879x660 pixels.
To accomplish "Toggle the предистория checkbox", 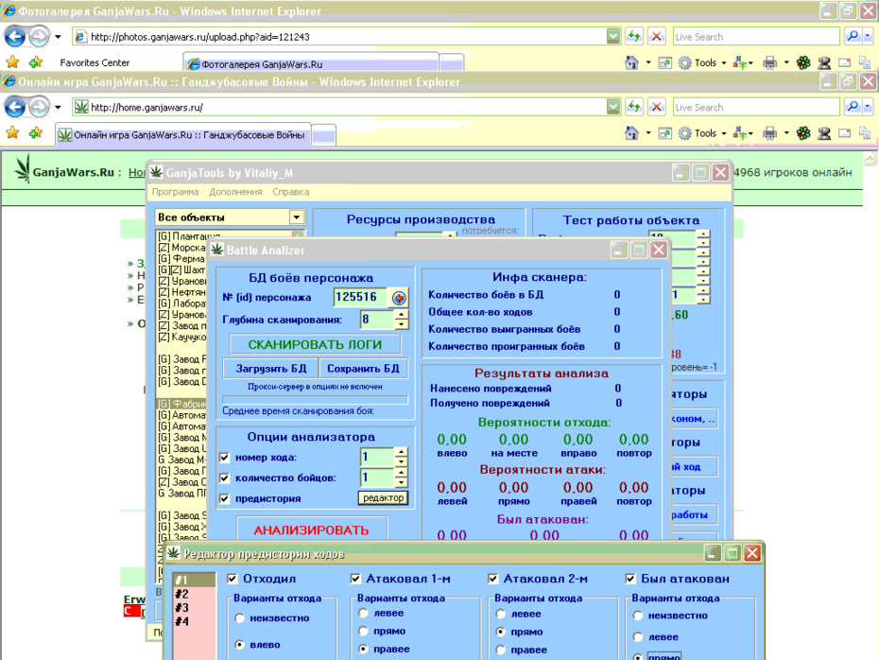I will coord(225,498).
